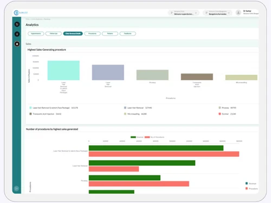Open the clinic superdoctor dropdown
This screenshot has height=203, width=271.
184,12
